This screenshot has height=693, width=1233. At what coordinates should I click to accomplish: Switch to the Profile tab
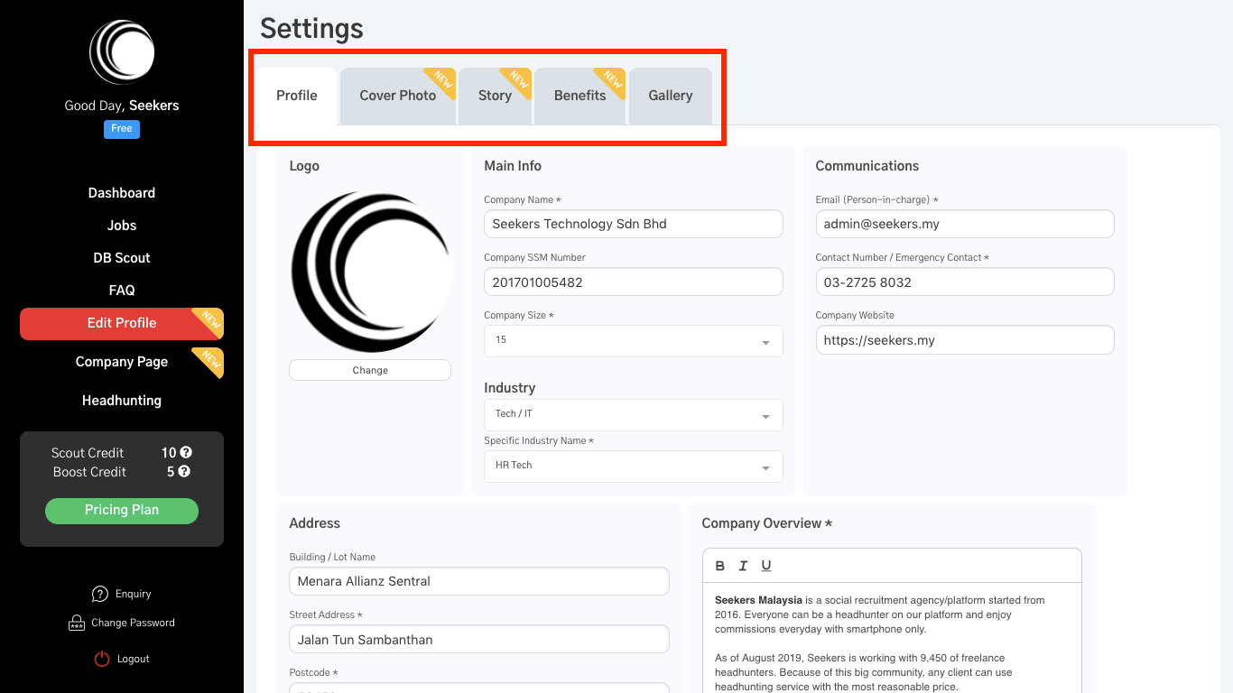[297, 96]
